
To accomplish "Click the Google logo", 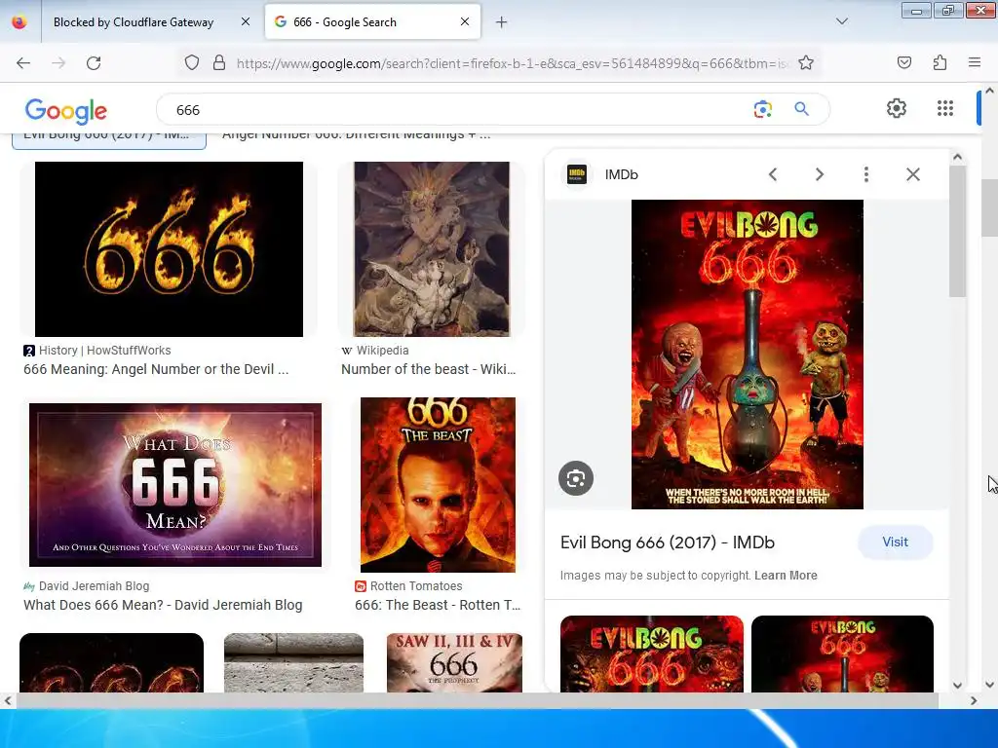I will click(x=65, y=111).
